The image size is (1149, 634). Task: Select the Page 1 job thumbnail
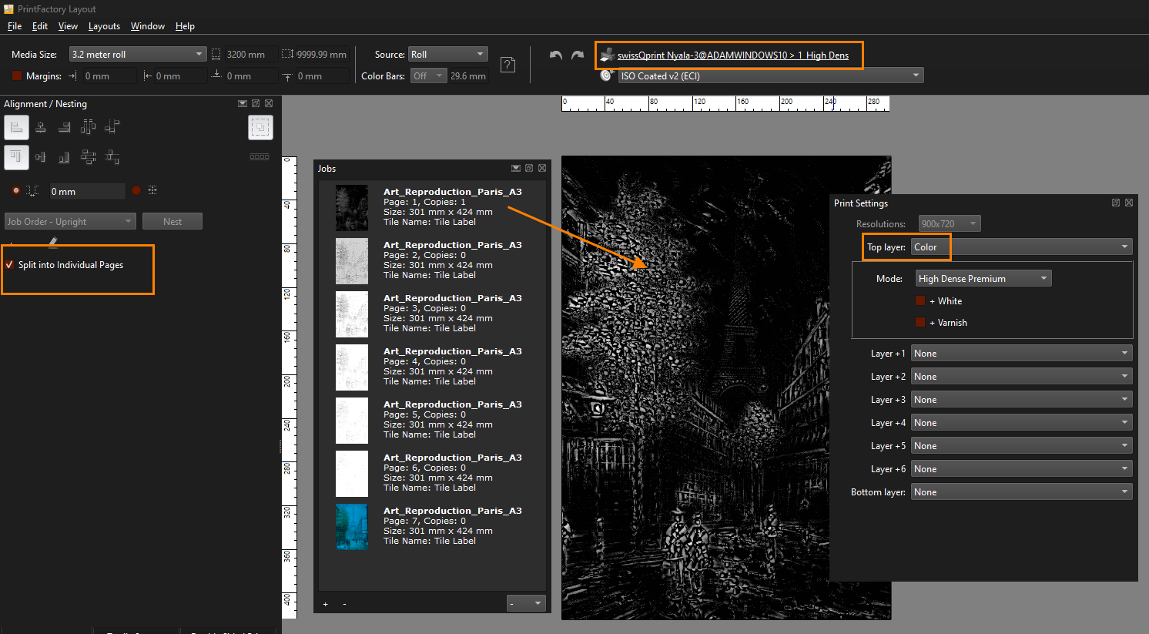tap(352, 207)
